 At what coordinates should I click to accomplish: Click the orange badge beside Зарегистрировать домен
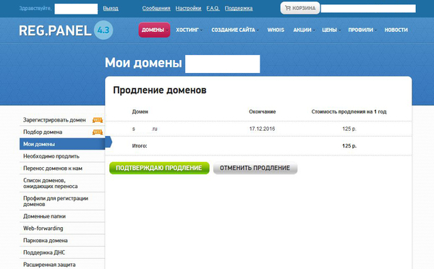[98, 120]
